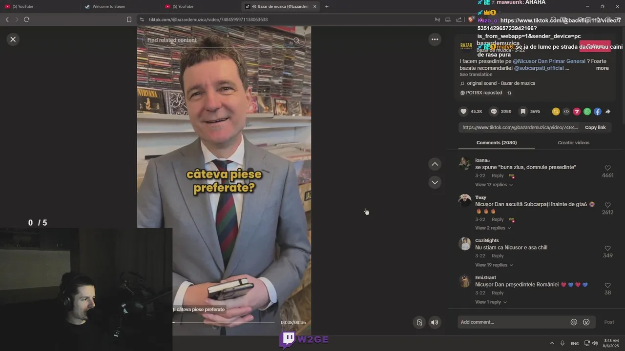Reply to CoziNights' comment
625x351 pixels.
coord(498,256)
